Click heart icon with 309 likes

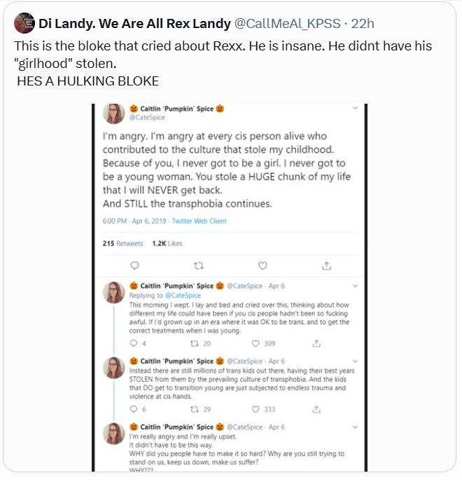(x=255, y=343)
